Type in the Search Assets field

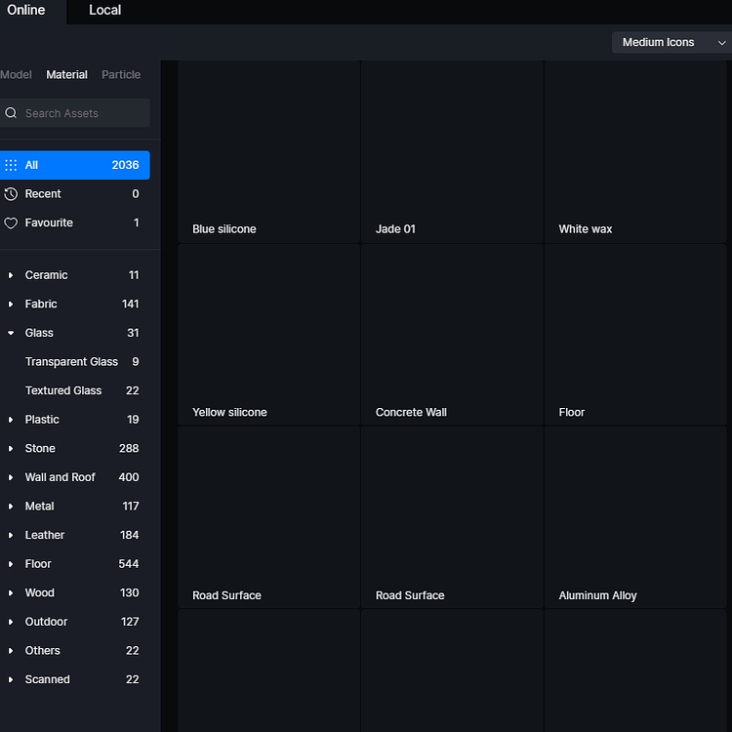pos(84,113)
